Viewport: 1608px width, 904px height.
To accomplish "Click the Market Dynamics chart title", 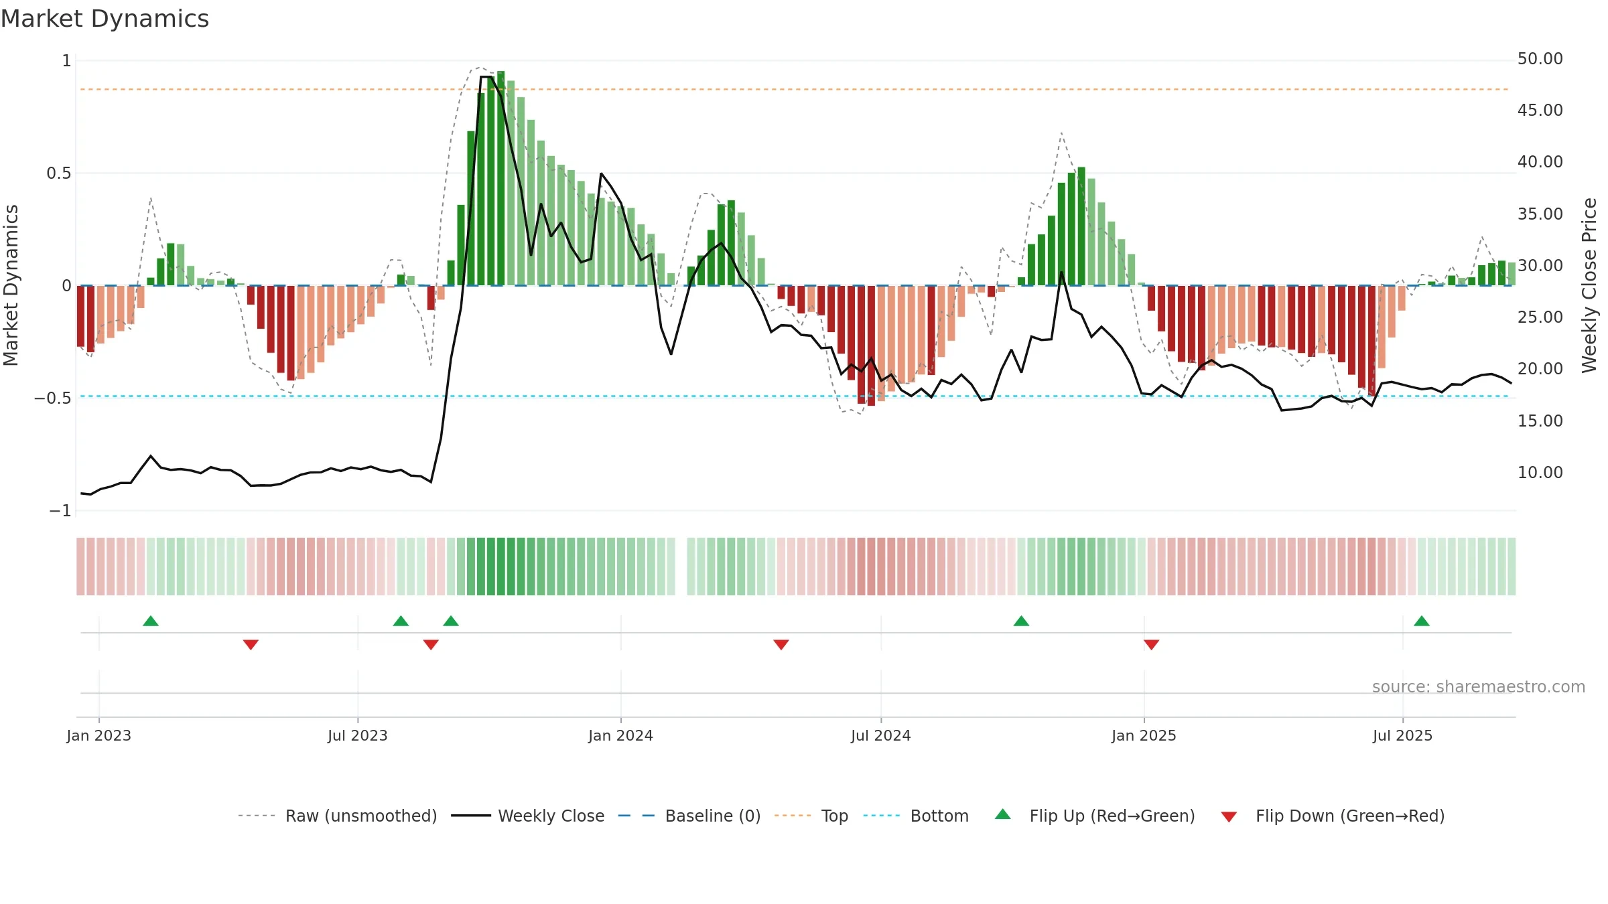I will pos(105,19).
